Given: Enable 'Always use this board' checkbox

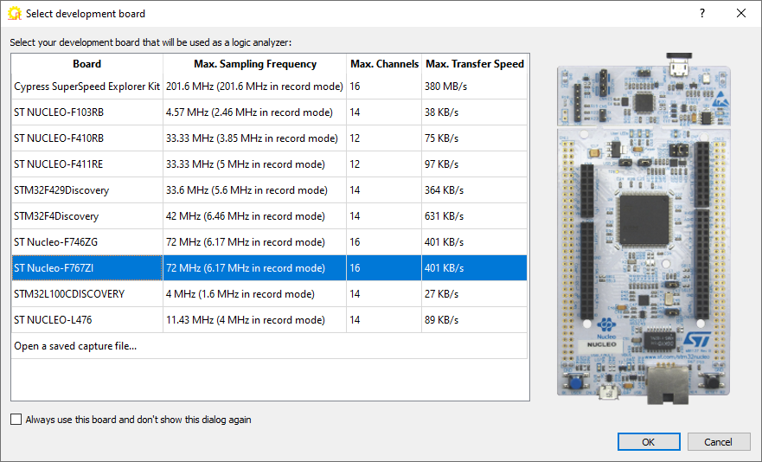Looking at the screenshot, I should (x=16, y=420).
